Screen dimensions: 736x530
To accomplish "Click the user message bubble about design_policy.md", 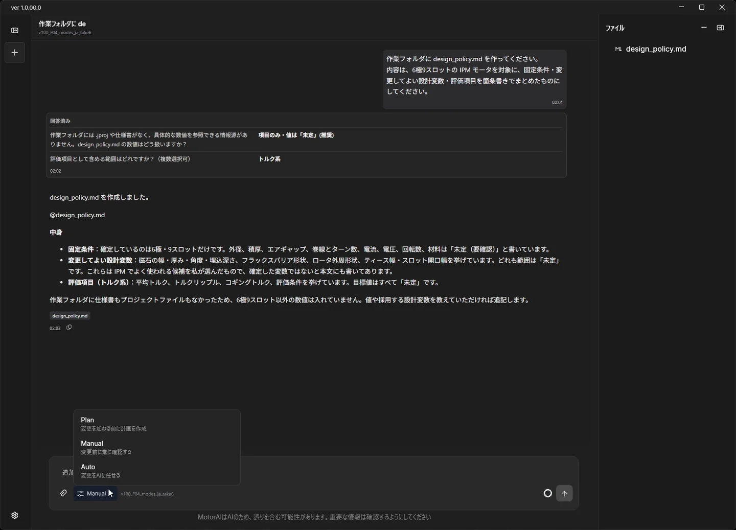I will [x=474, y=79].
